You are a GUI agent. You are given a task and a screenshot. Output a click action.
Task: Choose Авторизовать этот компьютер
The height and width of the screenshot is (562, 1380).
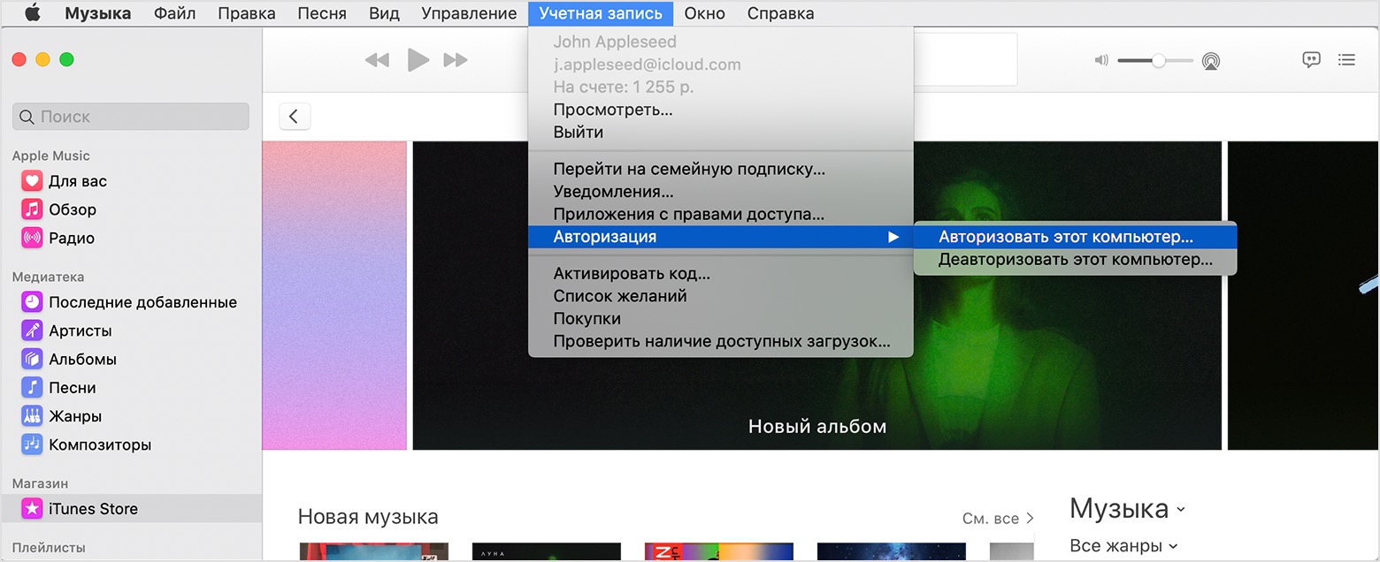(1065, 237)
